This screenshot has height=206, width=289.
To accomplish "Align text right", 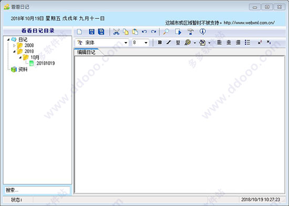I will 238,43.
